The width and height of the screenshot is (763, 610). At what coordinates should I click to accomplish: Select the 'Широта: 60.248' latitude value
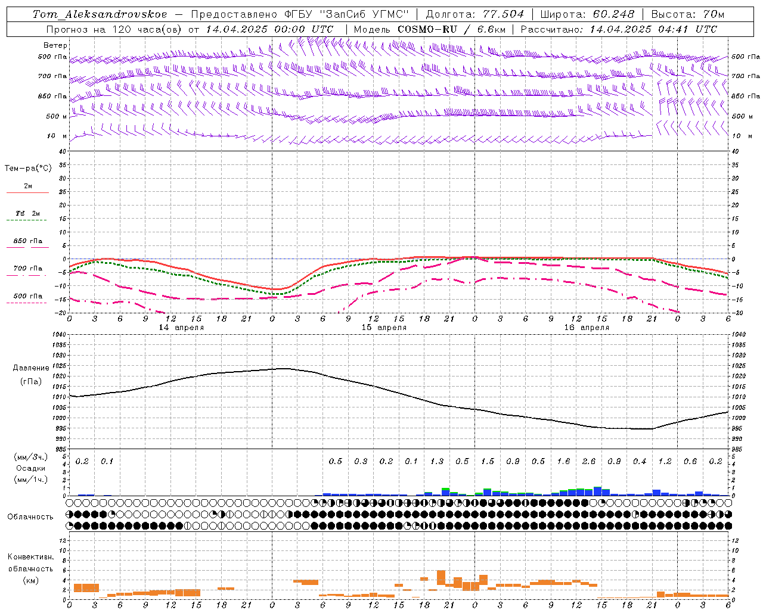pos(588,14)
